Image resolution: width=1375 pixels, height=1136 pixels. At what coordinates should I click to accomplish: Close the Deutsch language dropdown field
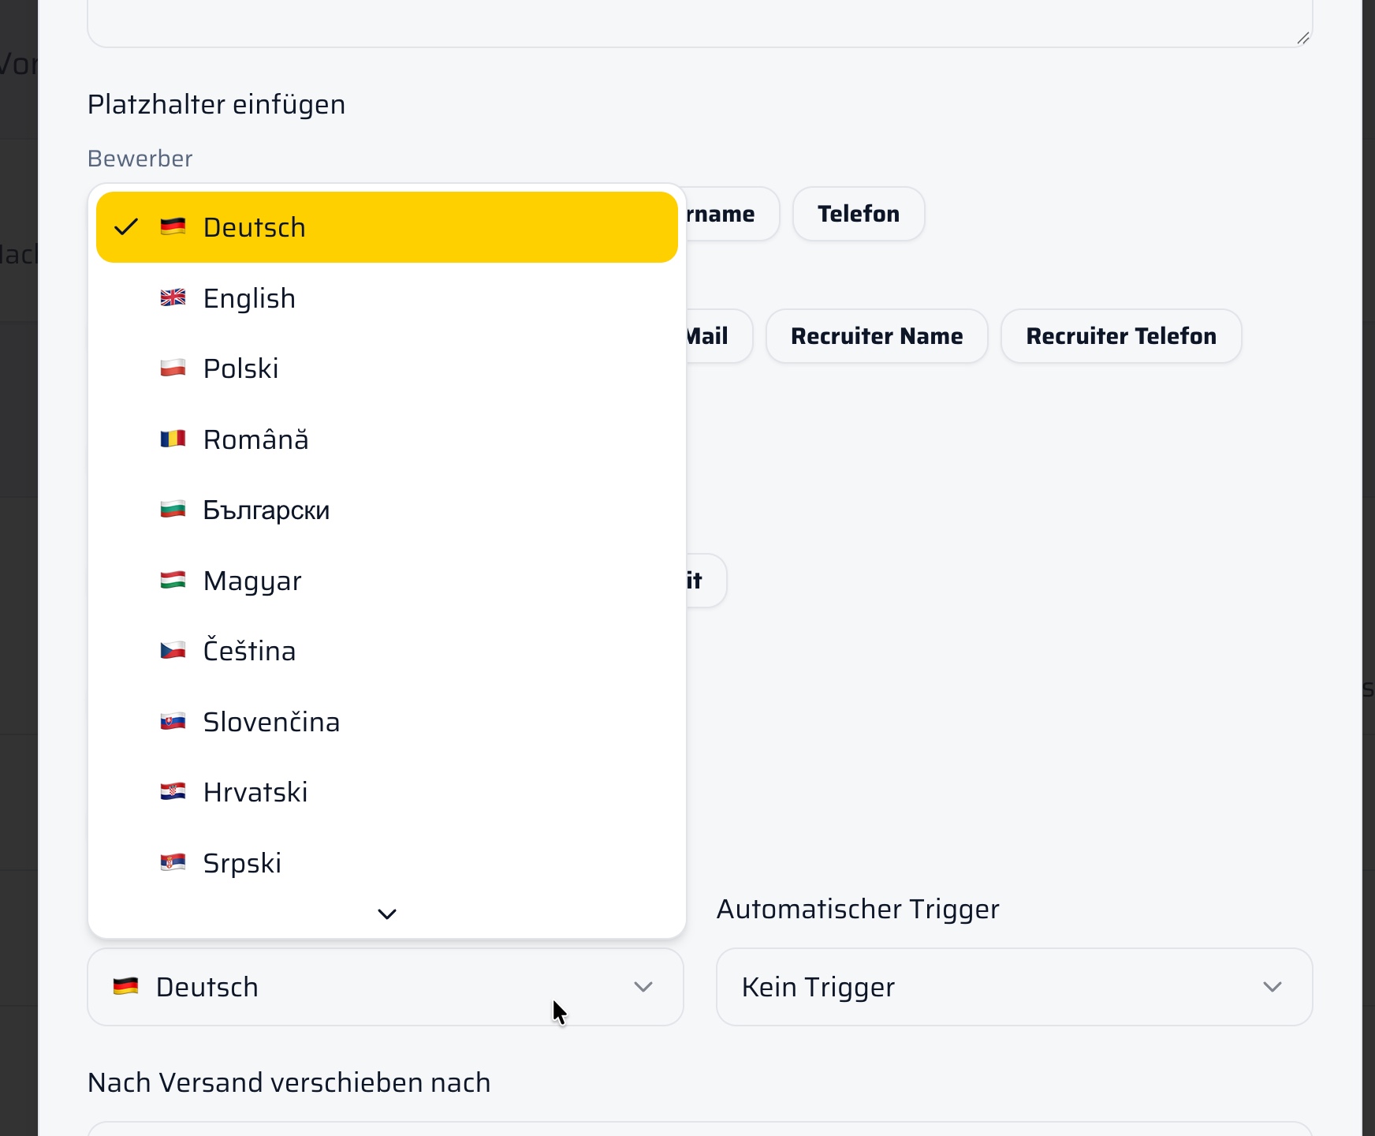386,987
